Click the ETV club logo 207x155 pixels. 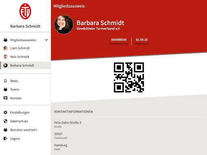point(25,11)
